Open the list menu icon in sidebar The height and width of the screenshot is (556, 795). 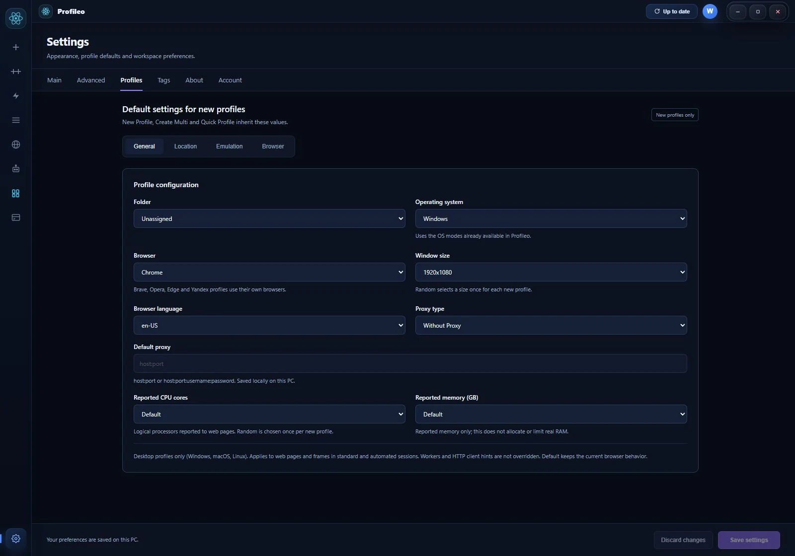pyautogui.click(x=16, y=120)
